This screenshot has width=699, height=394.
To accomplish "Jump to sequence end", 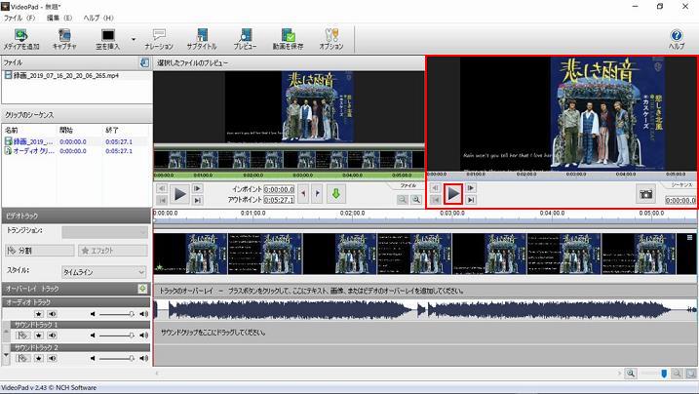I will pyautogui.click(x=471, y=200).
